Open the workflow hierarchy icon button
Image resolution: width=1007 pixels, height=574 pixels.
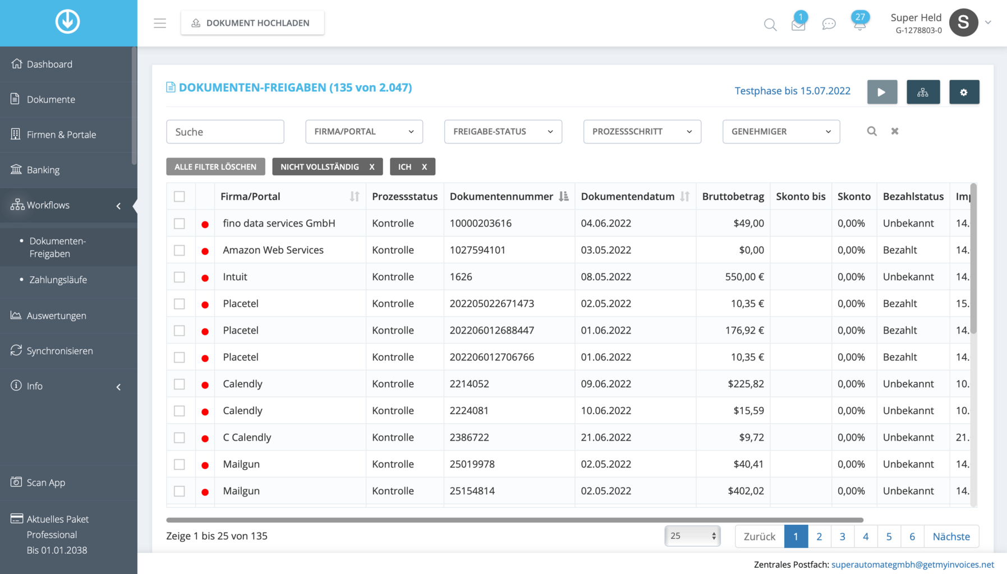click(x=923, y=92)
